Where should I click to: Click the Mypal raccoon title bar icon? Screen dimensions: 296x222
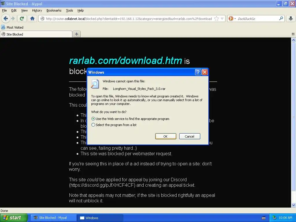[3, 3]
